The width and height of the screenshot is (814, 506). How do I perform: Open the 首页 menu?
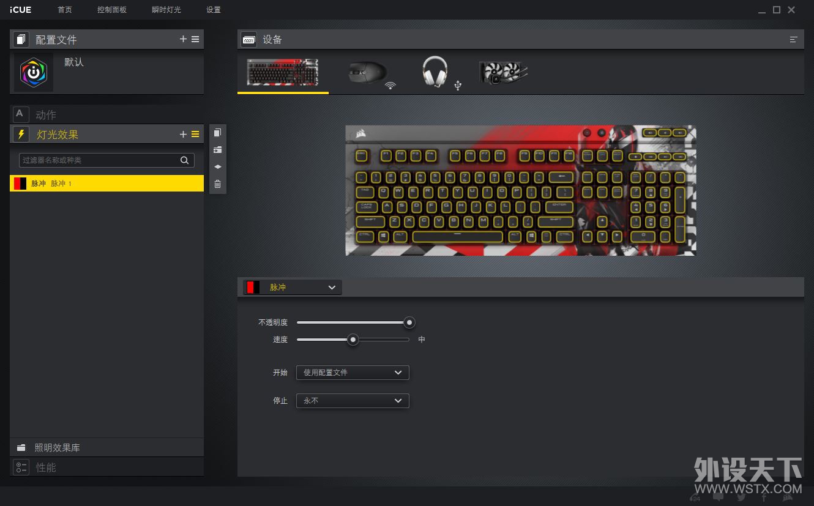pyautogui.click(x=65, y=10)
